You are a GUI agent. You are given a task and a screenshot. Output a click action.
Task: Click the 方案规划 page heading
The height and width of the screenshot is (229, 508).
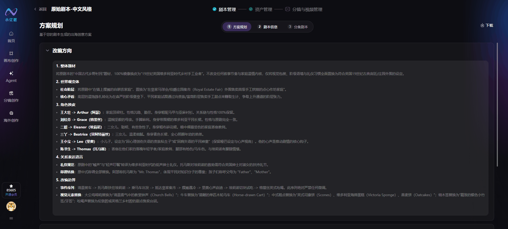51,26
